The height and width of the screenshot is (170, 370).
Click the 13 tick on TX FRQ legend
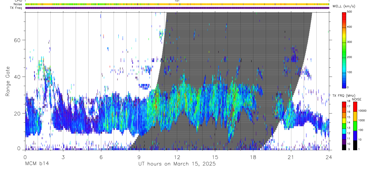point(349,128)
